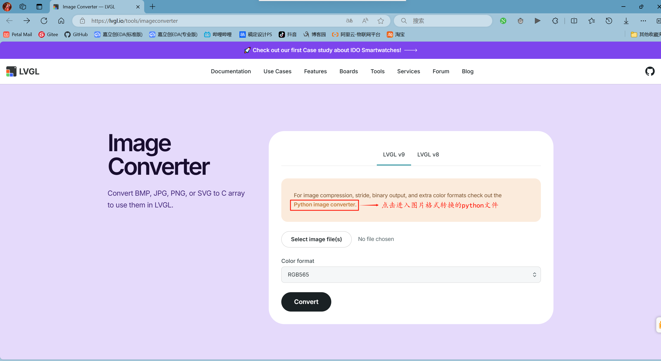This screenshot has height=361, width=661.
Task: Open the browser profile avatar
Action: [x=7, y=7]
